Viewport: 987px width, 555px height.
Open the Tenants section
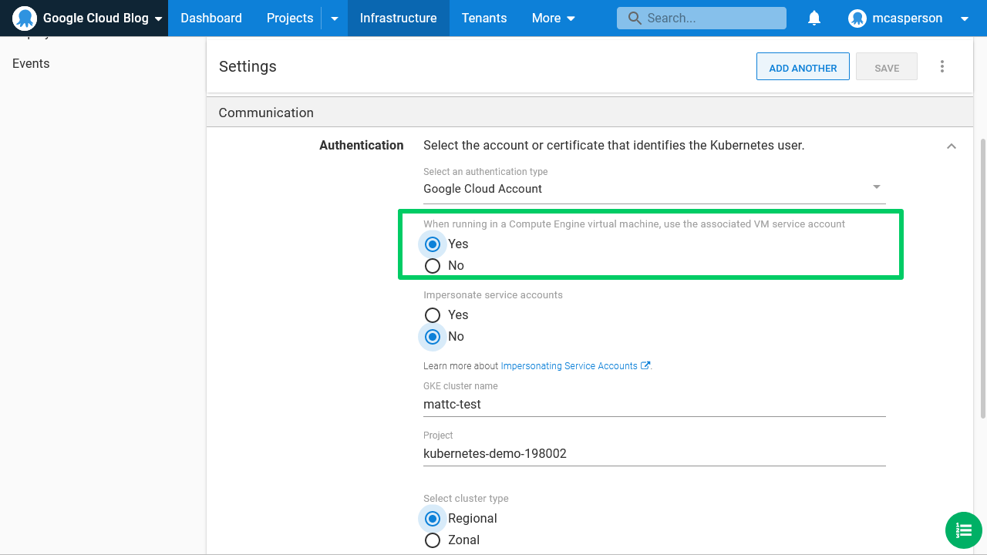click(x=484, y=18)
